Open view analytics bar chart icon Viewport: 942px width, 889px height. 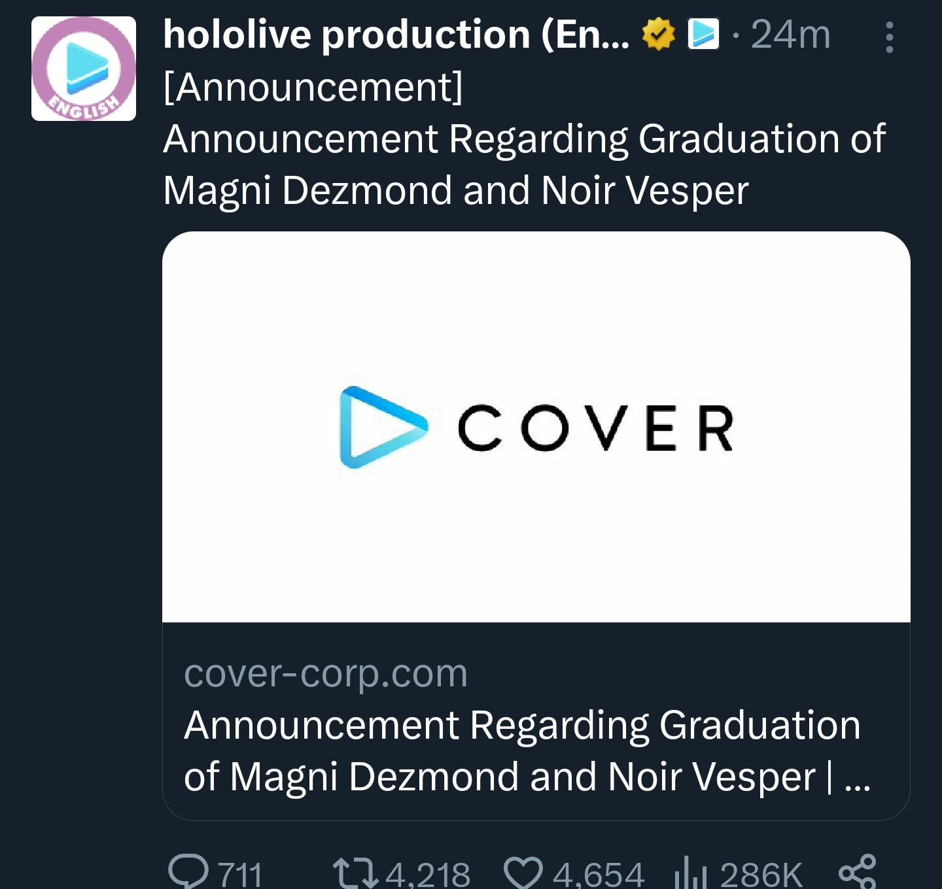691,873
